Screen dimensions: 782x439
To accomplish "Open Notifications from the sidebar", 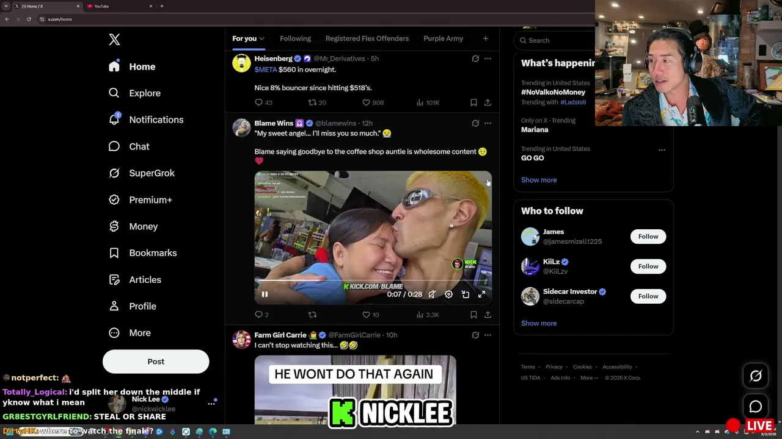I will point(145,120).
